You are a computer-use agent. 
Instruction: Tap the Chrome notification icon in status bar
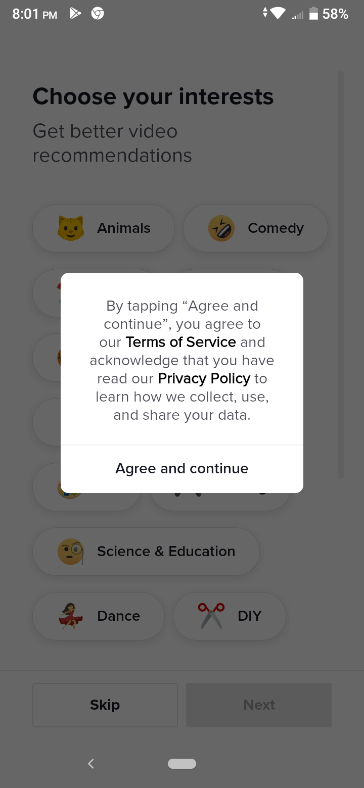98,14
